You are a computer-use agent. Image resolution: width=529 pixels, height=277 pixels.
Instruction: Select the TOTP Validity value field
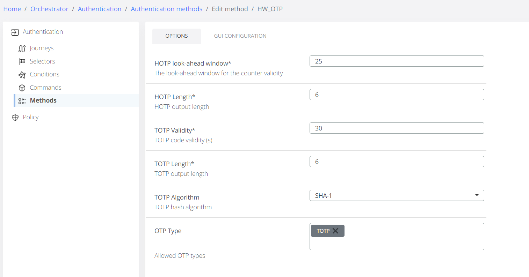click(397, 128)
